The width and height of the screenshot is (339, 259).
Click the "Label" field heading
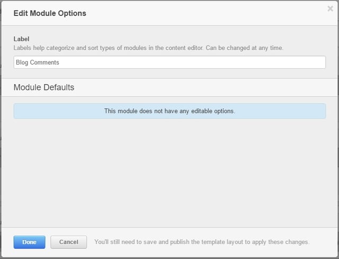tap(21, 39)
